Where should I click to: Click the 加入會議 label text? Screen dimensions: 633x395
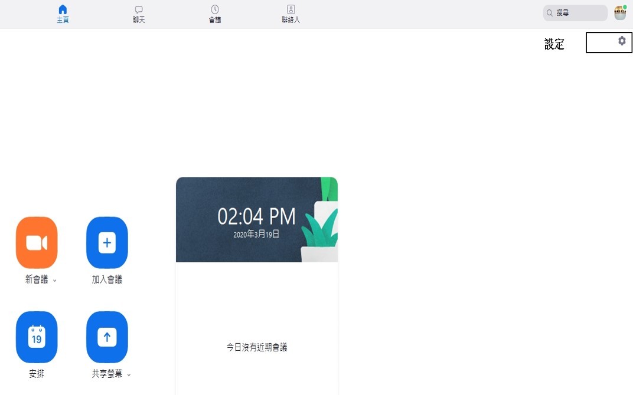tap(107, 279)
